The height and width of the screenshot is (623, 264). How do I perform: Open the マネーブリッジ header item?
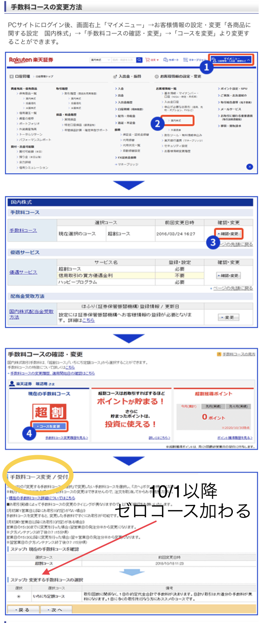pyautogui.click(x=194, y=60)
